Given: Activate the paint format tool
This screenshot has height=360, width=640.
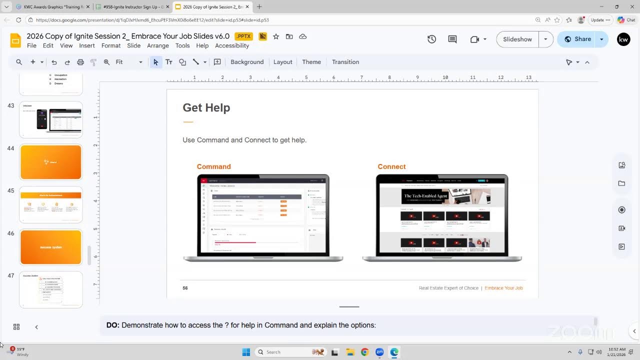Looking at the screenshot, I should coord(93,62).
